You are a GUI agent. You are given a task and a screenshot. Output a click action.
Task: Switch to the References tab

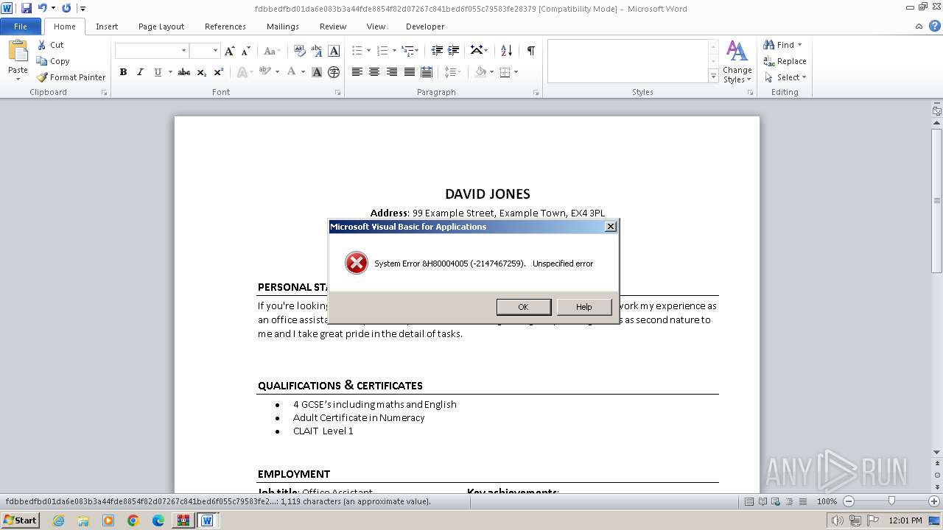(225, 26)
